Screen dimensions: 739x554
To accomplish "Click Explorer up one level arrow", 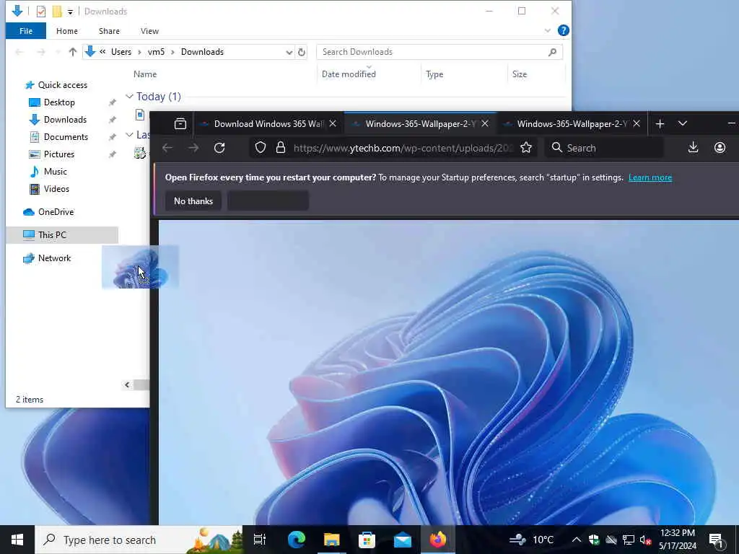I will [x=72, y=52].
